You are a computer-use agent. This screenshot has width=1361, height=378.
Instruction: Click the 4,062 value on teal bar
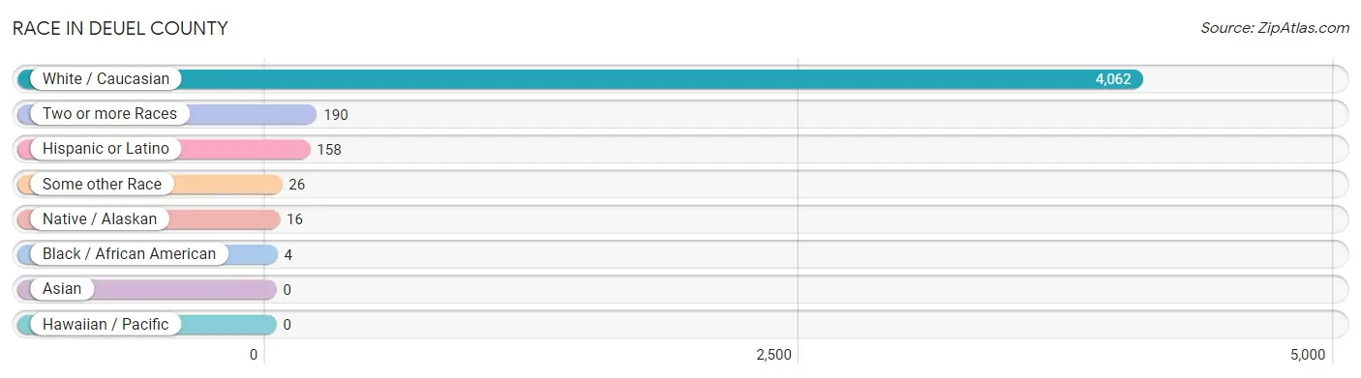click(x=1113, y=79)
